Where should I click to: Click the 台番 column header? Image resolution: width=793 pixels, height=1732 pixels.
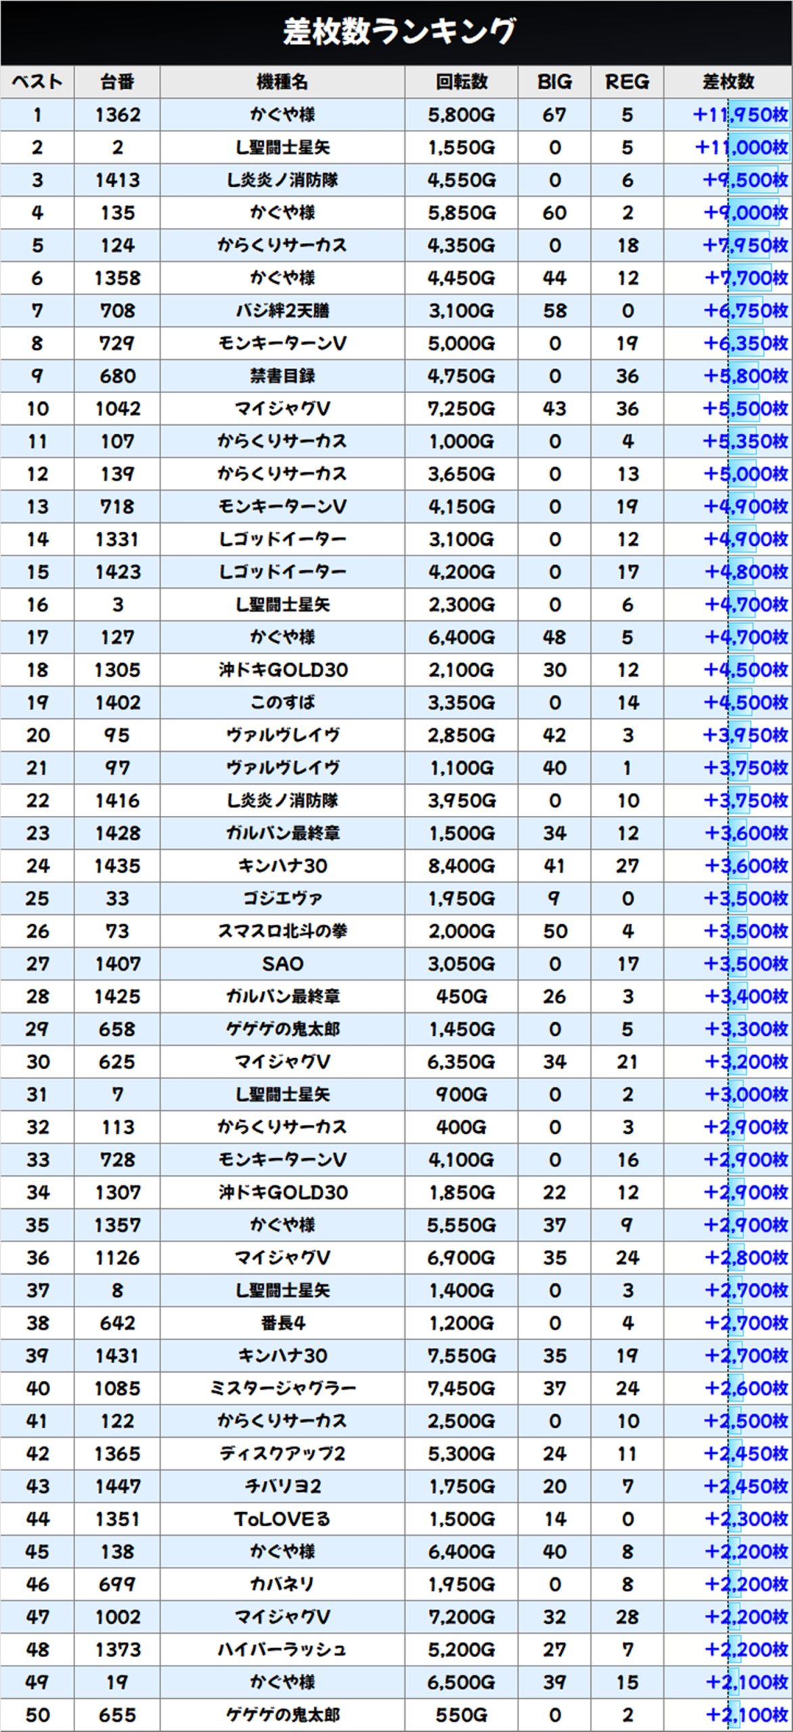click(x=117, y=82)
